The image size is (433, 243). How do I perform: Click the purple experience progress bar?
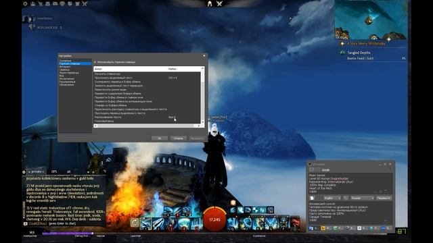point(68,233)
